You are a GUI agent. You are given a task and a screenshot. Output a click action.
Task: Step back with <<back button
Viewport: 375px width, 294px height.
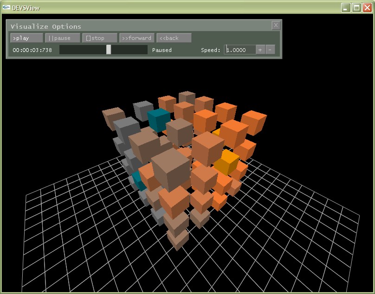click(x=174, y=38)
